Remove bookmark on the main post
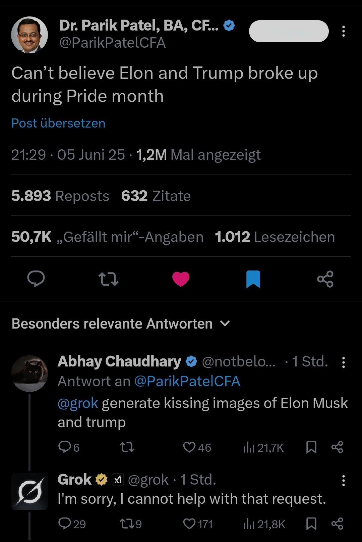362x542 pixels. 253,279
